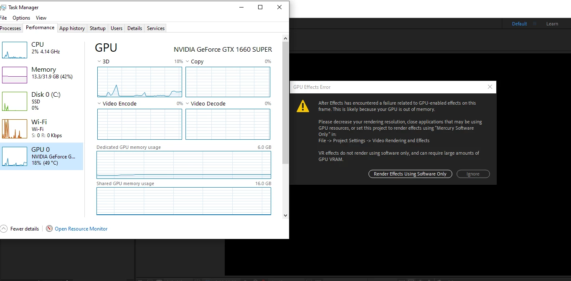Click the Dedicated GPU memory usage graph

point(184,165)
